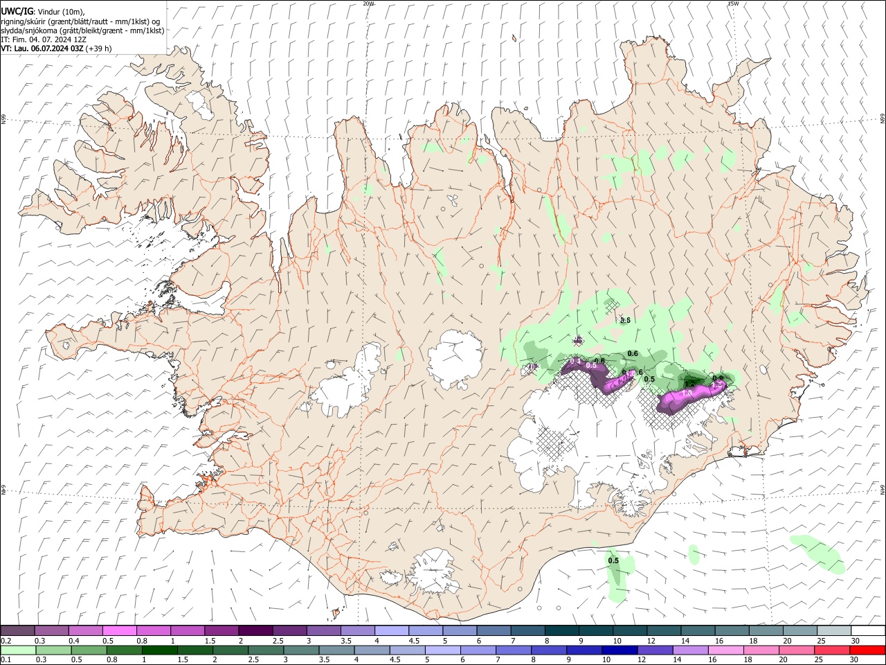This screenshot has width=886, height=665.
Task: Select the darkest green swatch between 1 and 1.5
Action: tap(159, 650)
